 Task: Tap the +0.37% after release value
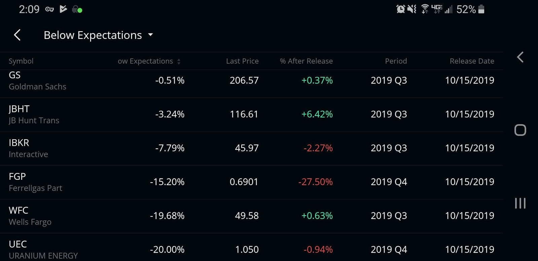coord(317,81)
